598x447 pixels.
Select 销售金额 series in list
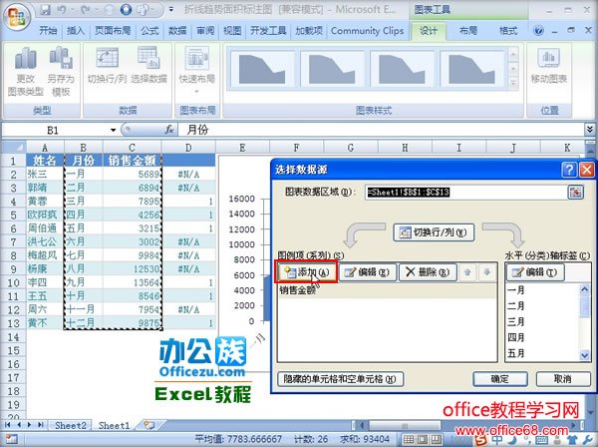pyautogui.click(x=387, y=290)
